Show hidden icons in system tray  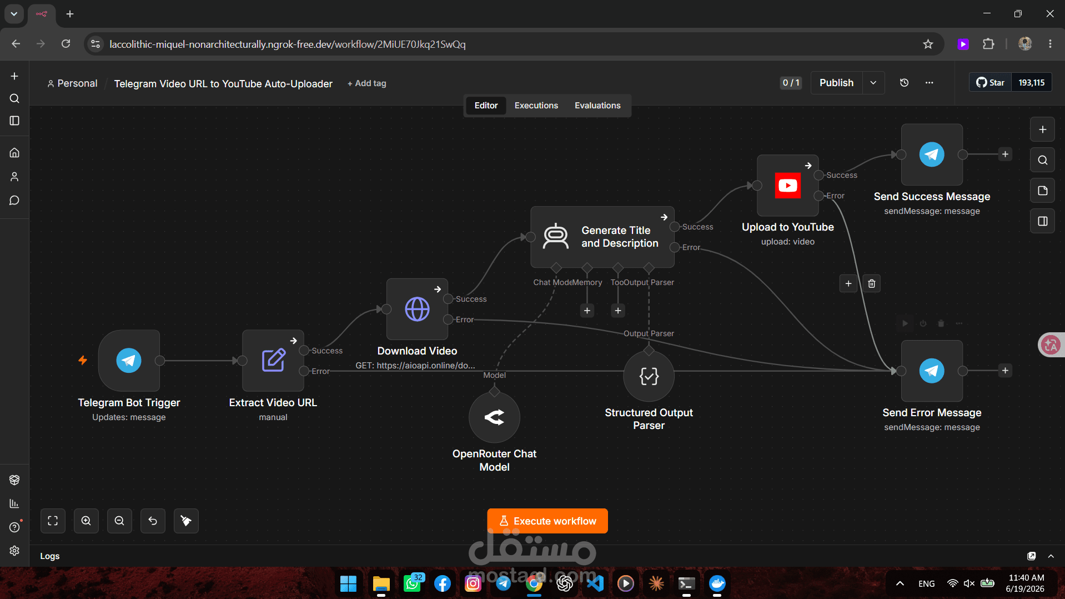click(x=900, y=583)
